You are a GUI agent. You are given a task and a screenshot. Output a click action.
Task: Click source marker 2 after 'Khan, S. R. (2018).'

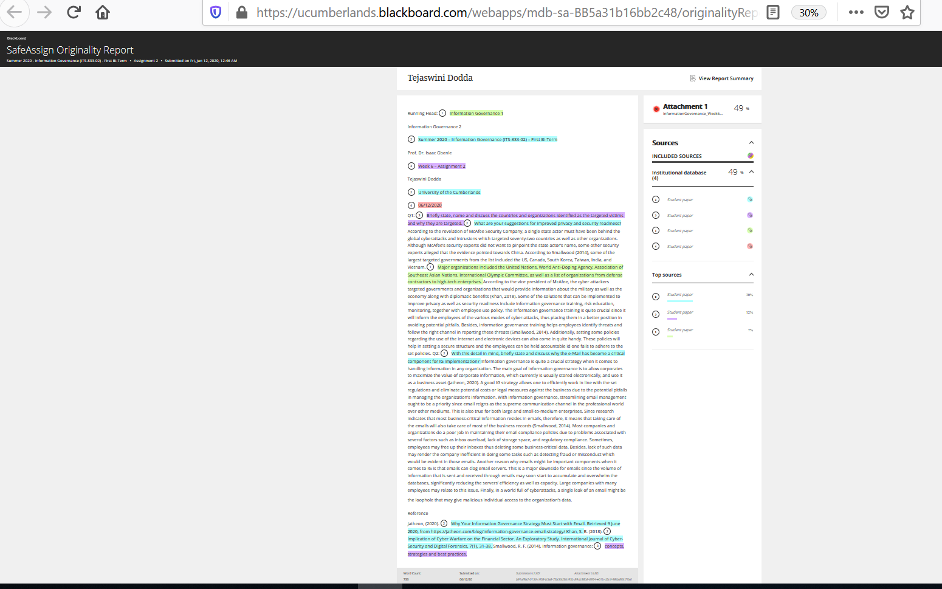(607, 531)
